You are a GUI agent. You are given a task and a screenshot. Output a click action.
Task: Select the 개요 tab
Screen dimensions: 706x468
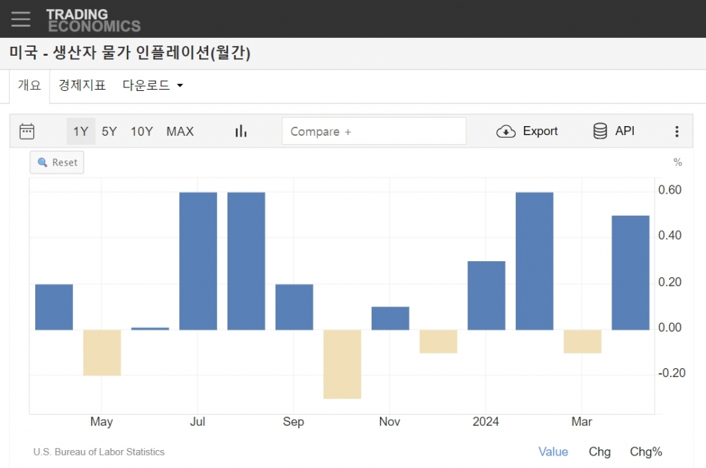[x=30, y=85]
